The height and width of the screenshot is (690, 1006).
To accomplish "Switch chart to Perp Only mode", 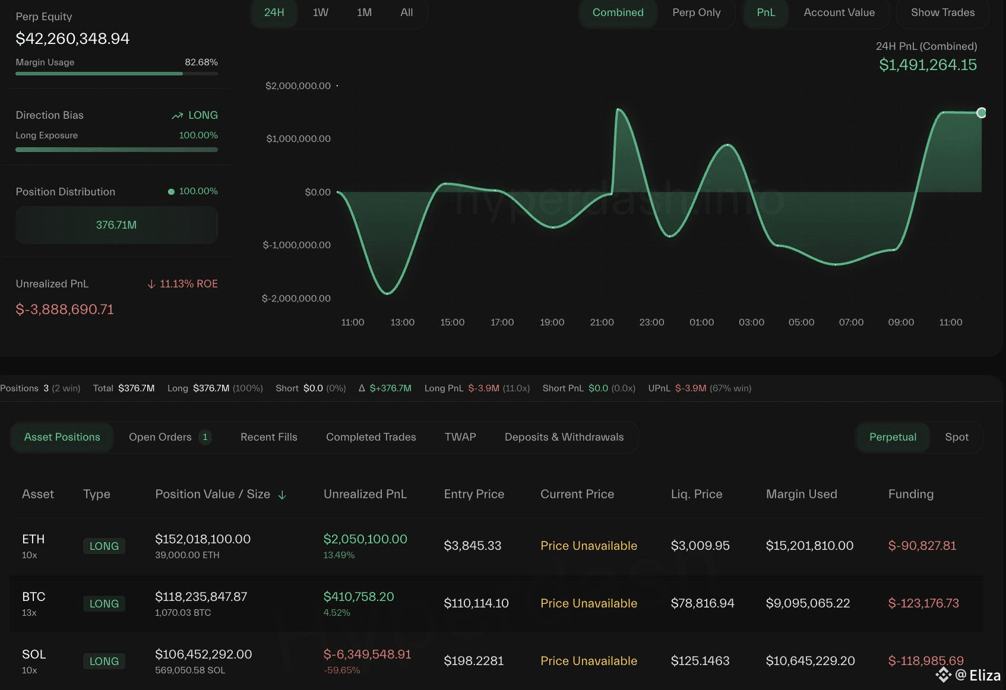I will pos(696,12).
